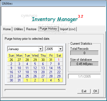Select the non-highlighted day 26 of January
107x101 pixels.
35,76
